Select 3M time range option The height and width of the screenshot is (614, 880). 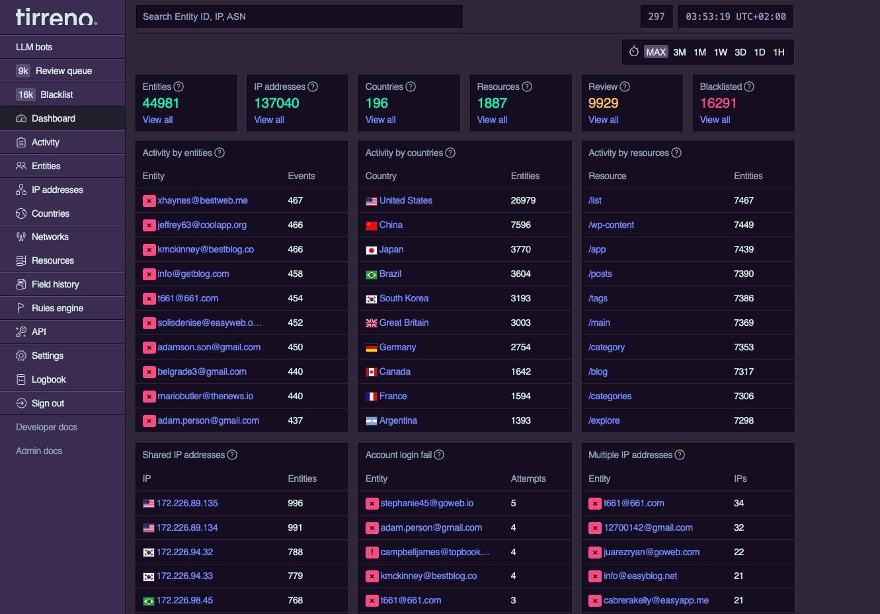pos(680,52)
